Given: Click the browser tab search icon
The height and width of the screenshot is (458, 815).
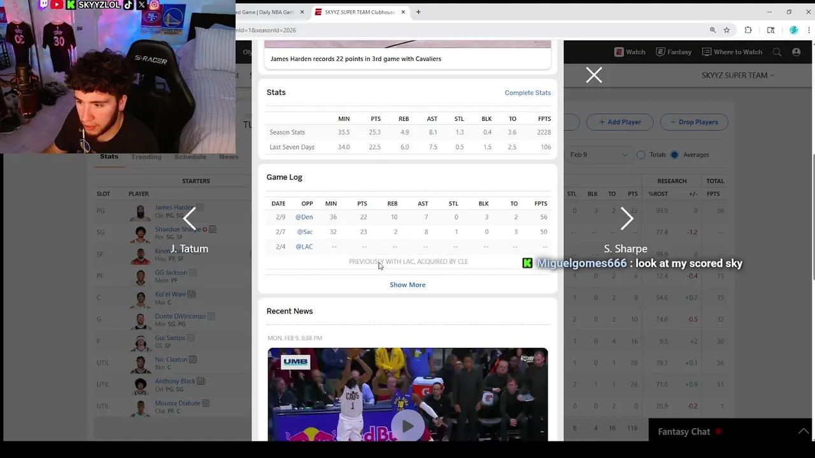Looking at the screenshot, I should [771, 30].
